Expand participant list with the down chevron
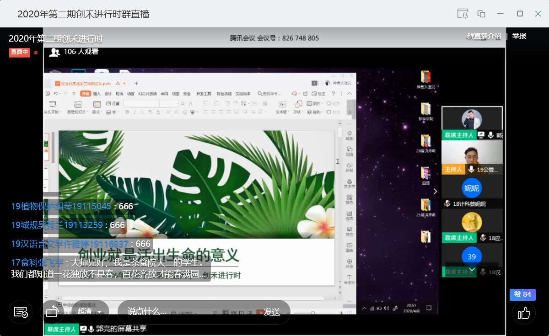Screen dimensions: 549x336 472,270
